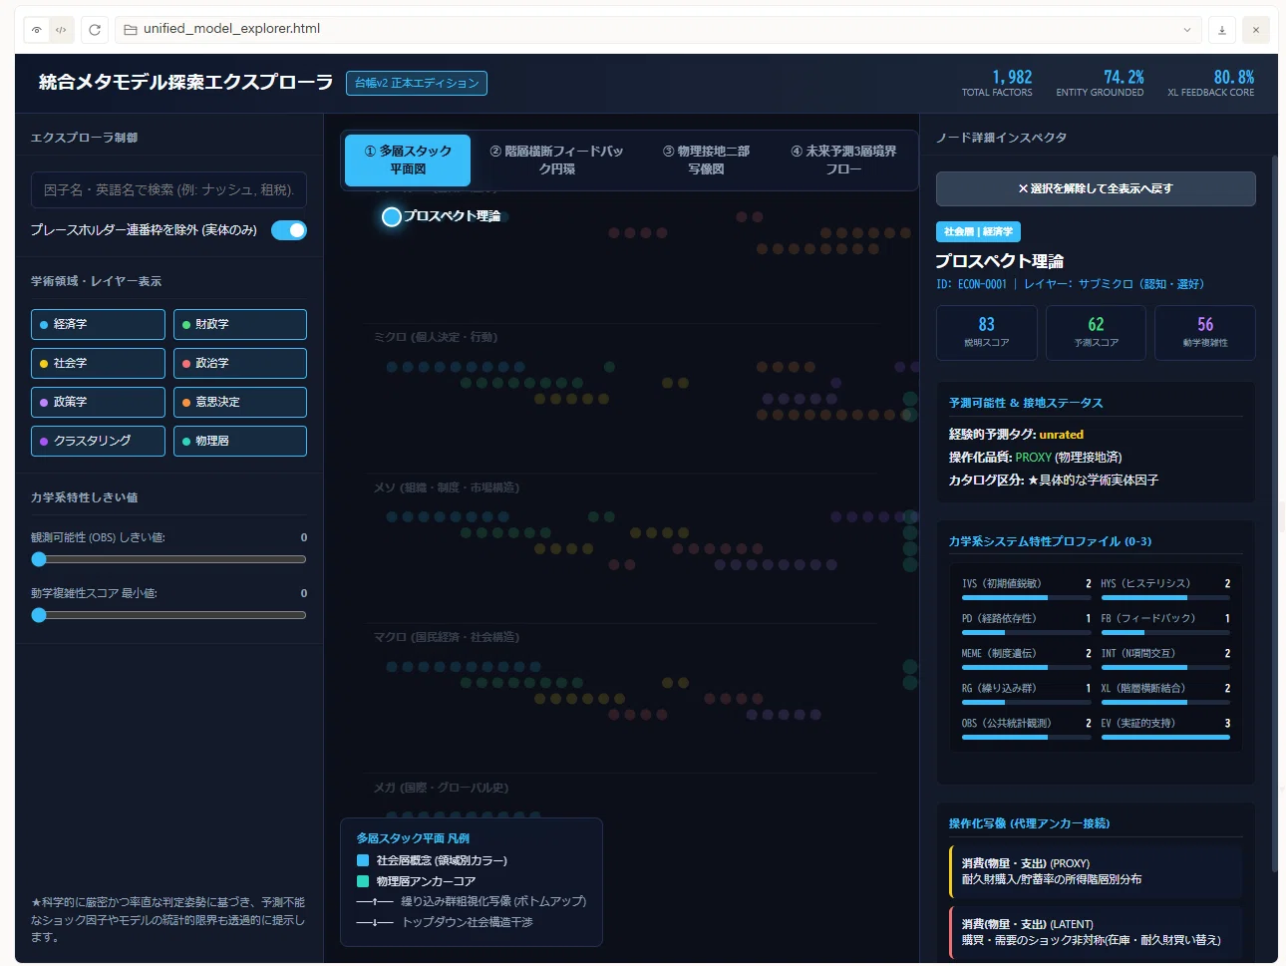The width and height of the screenshot is (1286, 966).
Task: Click the カタログ区分 status line
Action: pyautogui.click(x=1053, y=481)
